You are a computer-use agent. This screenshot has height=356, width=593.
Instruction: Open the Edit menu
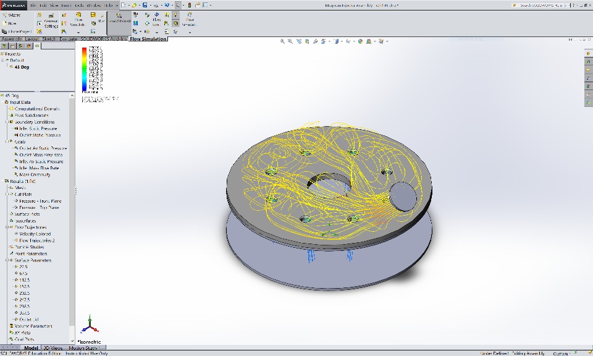43,6
